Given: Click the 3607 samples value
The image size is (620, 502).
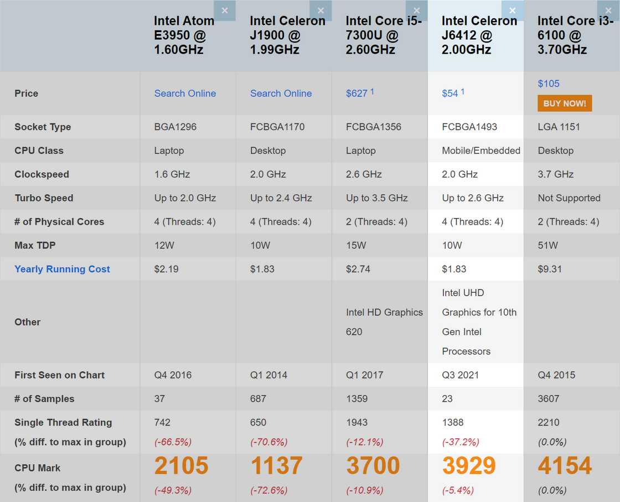Looking at the screenshot, I should tap(549, 399).
